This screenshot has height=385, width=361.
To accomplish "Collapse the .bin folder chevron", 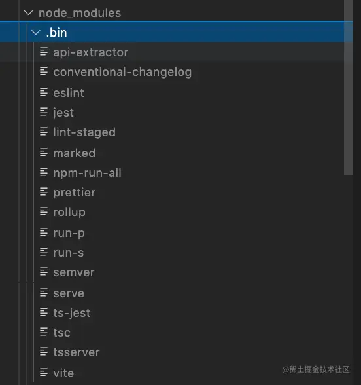I will click(36, 33).
